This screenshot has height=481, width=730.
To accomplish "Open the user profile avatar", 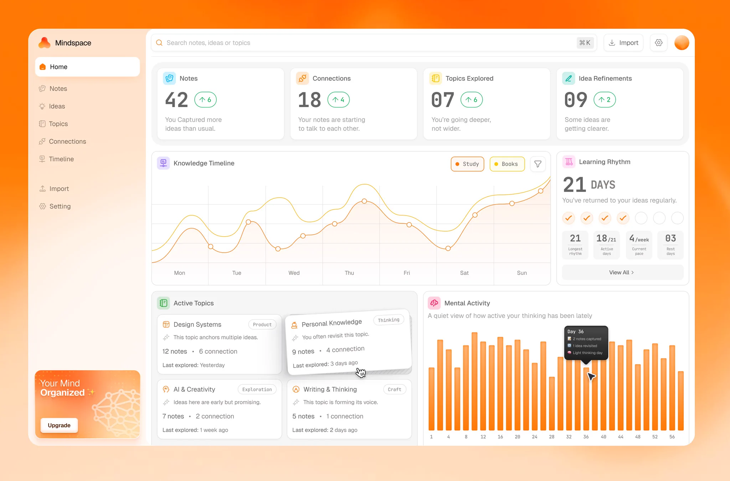I will click(682, 43).
